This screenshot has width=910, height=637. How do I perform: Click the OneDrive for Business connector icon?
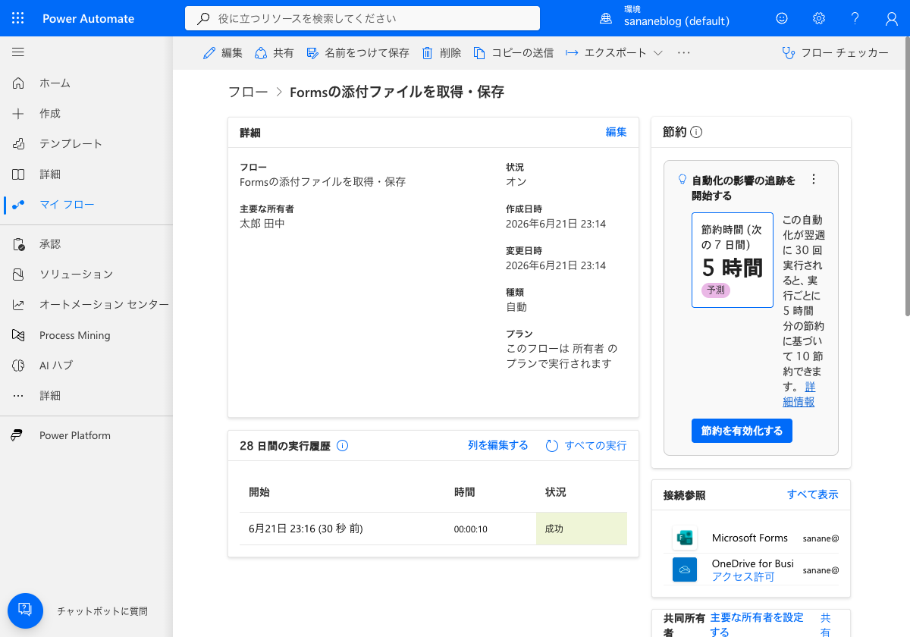click(x=685, y=570)
